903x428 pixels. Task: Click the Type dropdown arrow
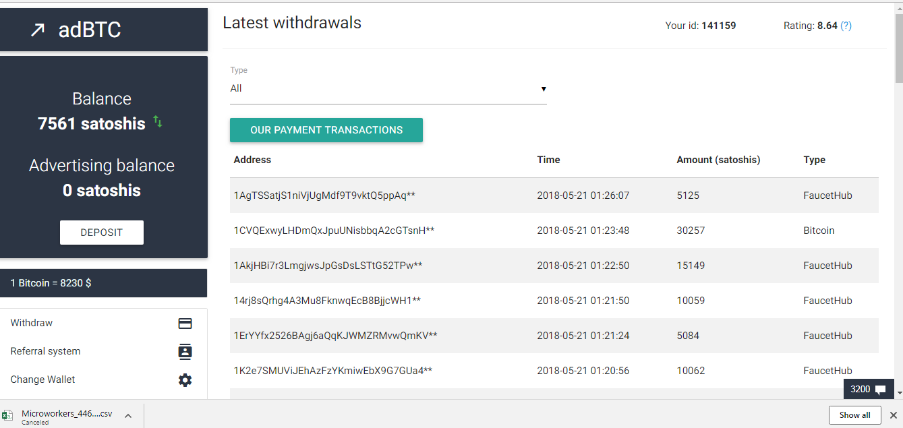[544, 89]
